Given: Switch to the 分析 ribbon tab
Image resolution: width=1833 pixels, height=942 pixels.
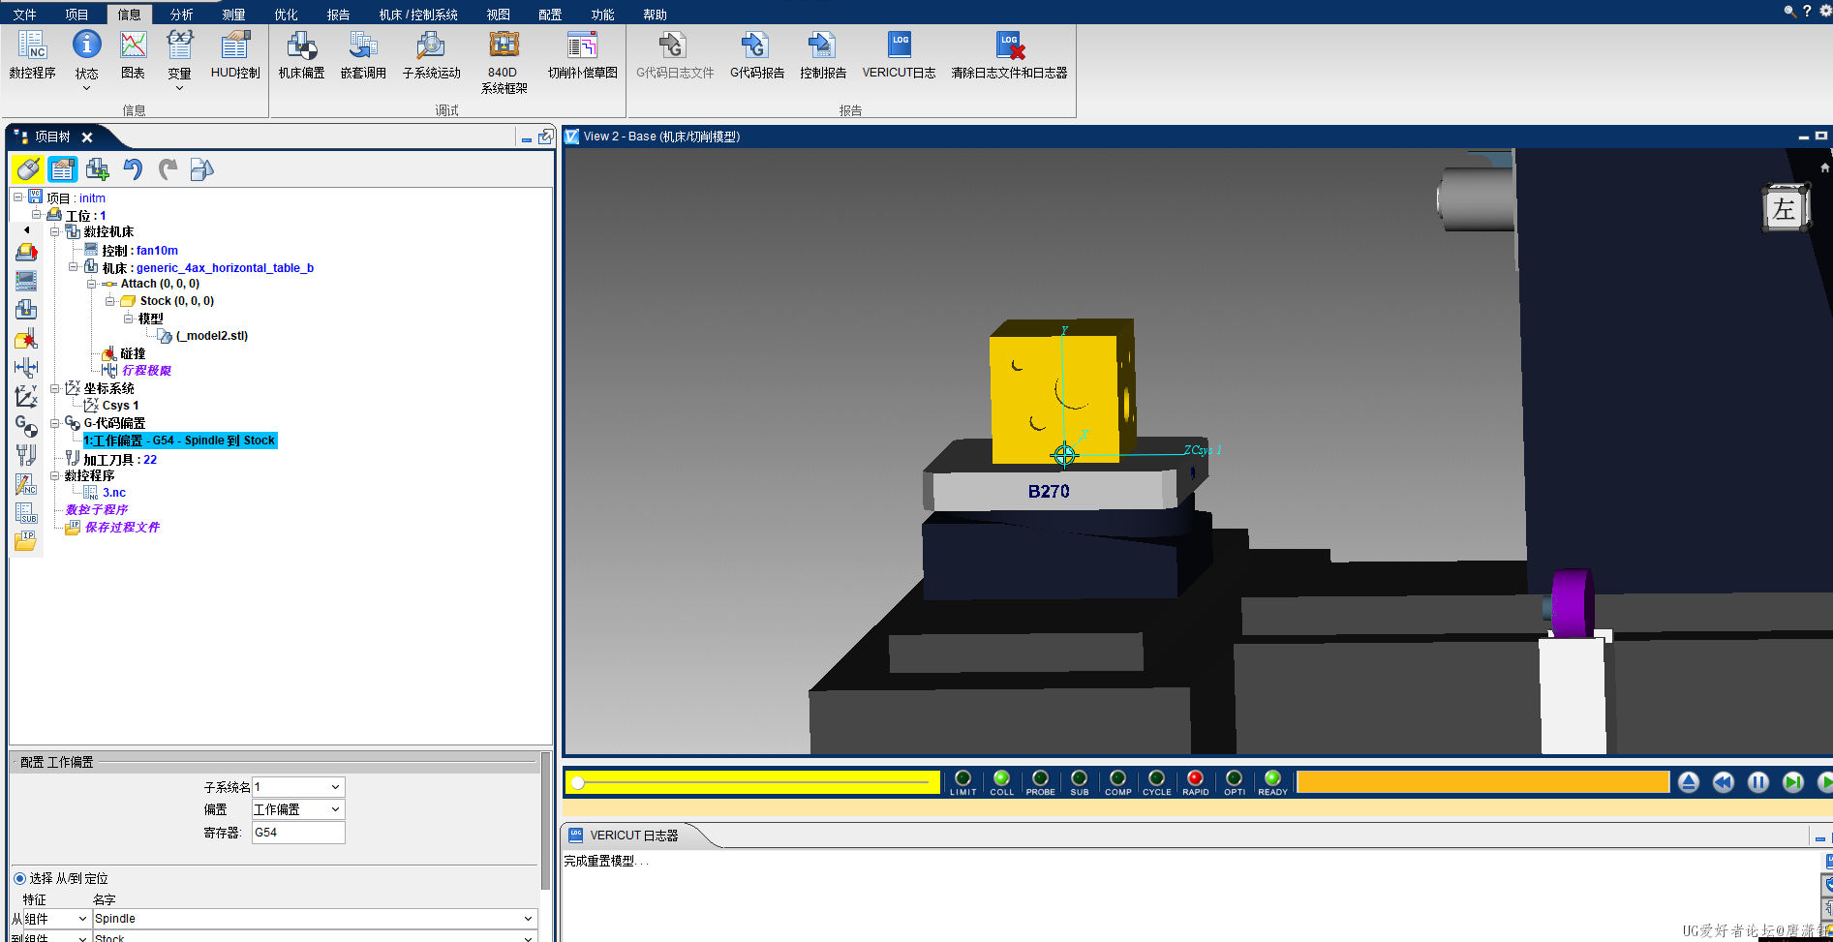Looking at the screenshot, I should pyautogui.click(x=181, y=15).
